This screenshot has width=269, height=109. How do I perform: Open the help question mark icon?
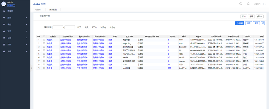tap(241, 4)
